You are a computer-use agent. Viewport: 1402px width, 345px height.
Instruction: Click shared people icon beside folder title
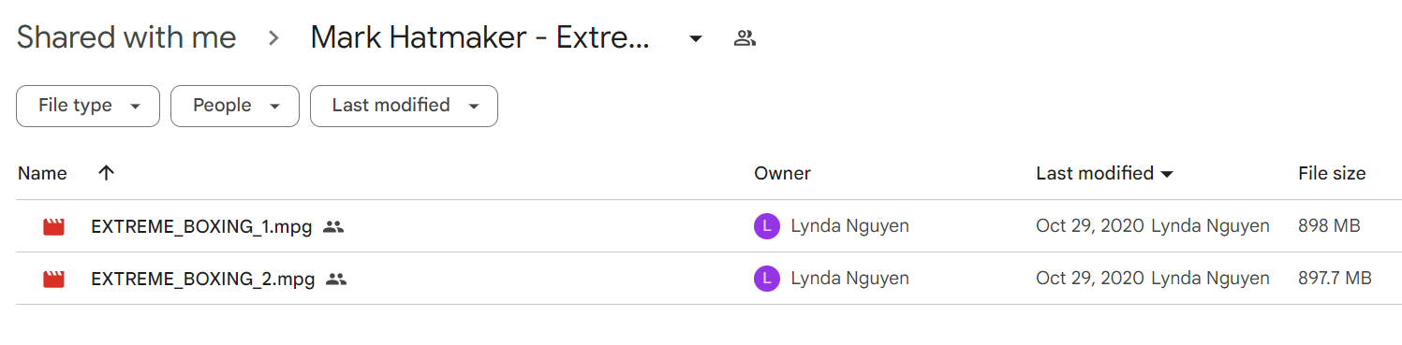[745, 38]
